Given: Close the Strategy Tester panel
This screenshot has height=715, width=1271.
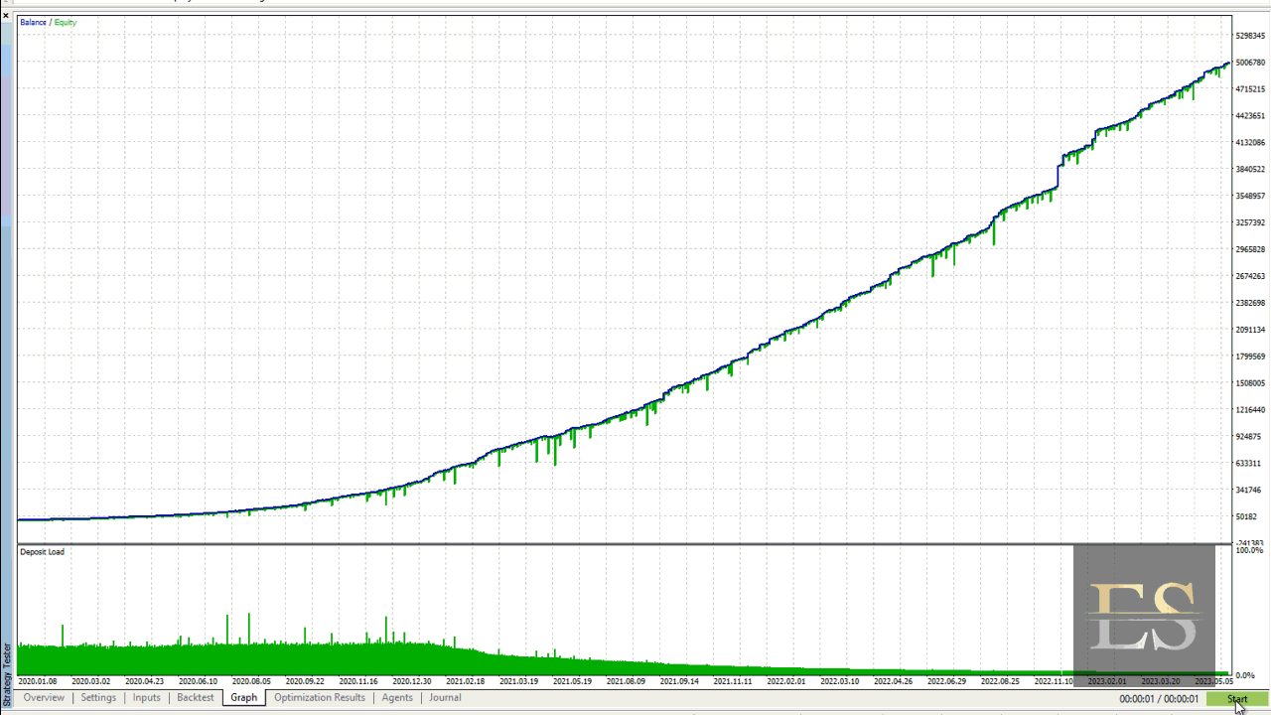Looking at the screenshot, I should point(6,16).
